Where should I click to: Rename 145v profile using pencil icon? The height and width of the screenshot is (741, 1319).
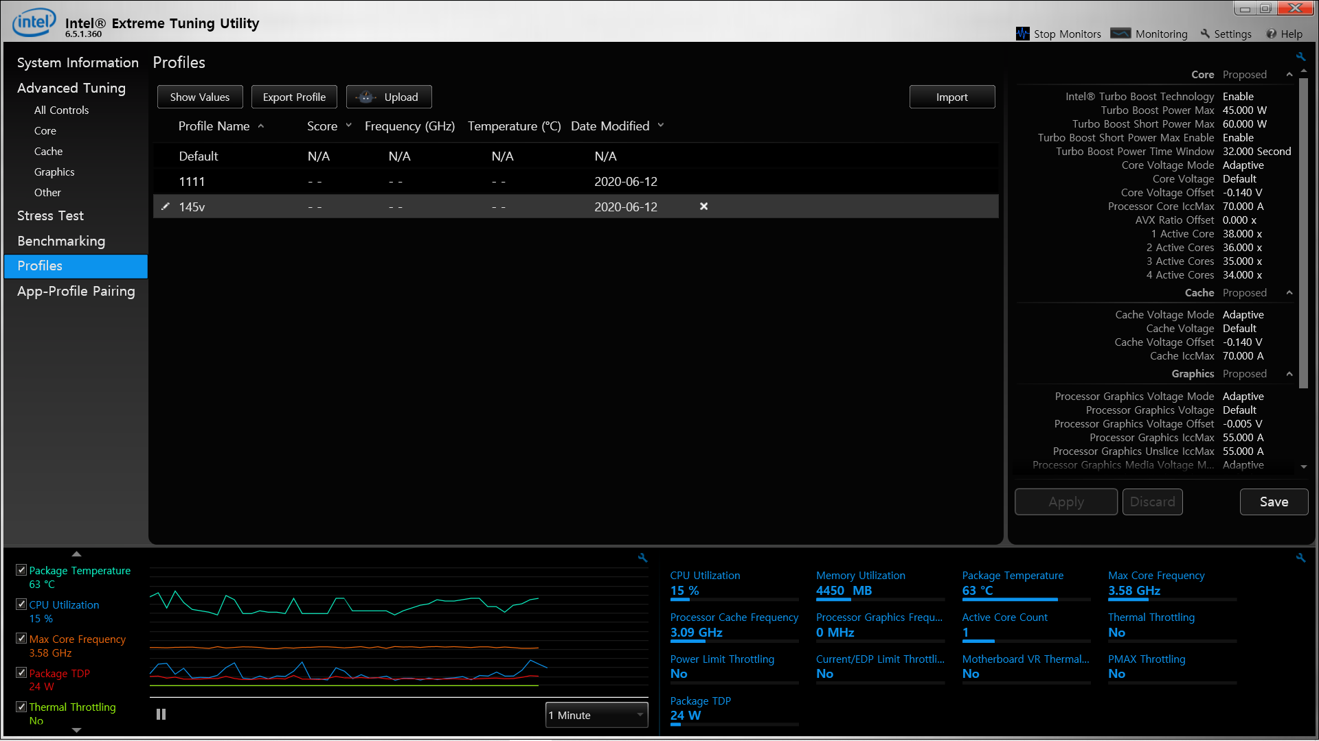pyautogui.click(x=165, y=207)
